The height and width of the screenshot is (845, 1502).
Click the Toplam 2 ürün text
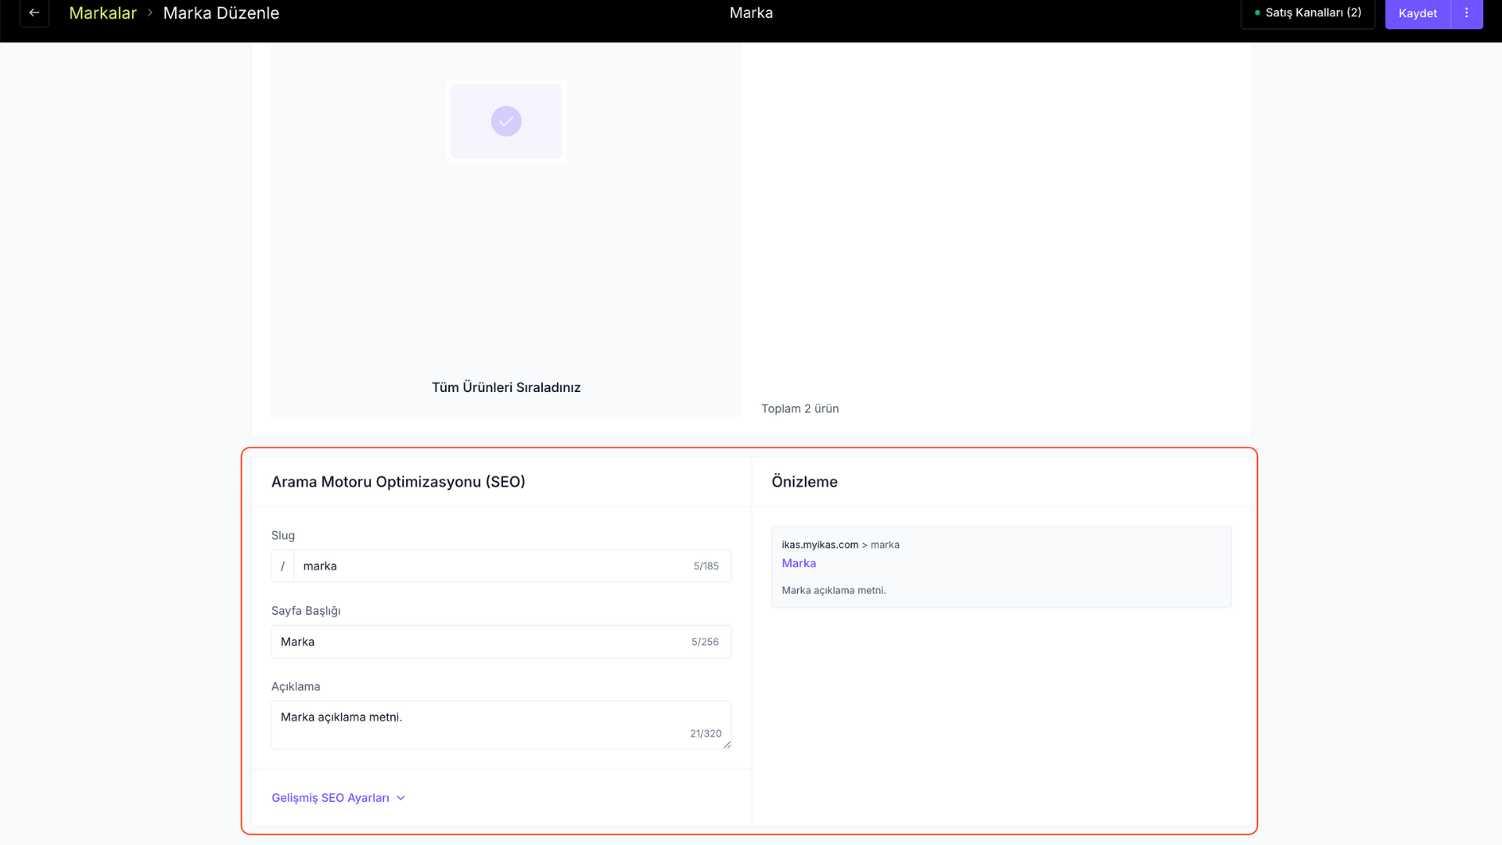(800, 408)
